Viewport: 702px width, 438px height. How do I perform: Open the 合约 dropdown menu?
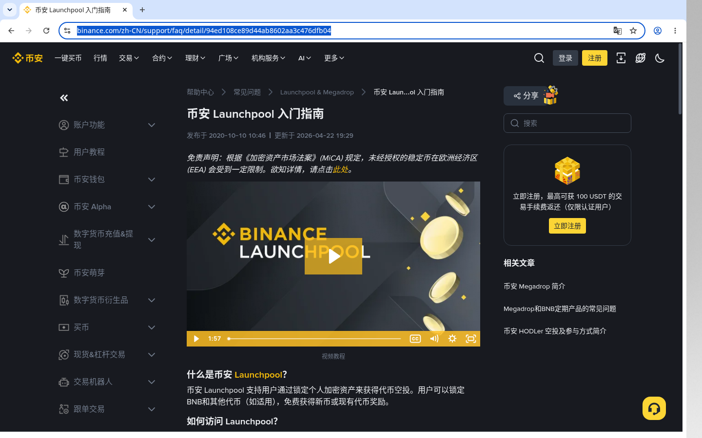coord(162,58)
